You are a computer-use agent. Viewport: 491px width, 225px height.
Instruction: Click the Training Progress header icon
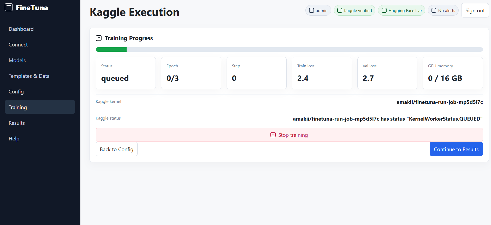[99, 38]
